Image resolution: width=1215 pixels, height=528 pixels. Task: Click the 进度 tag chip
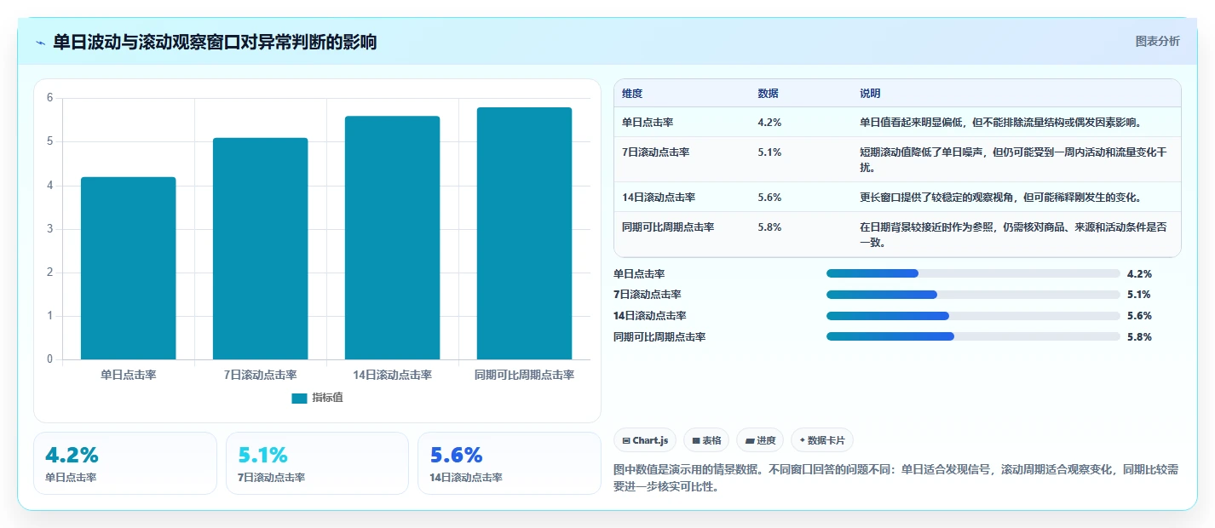click(x=760, y=440)
